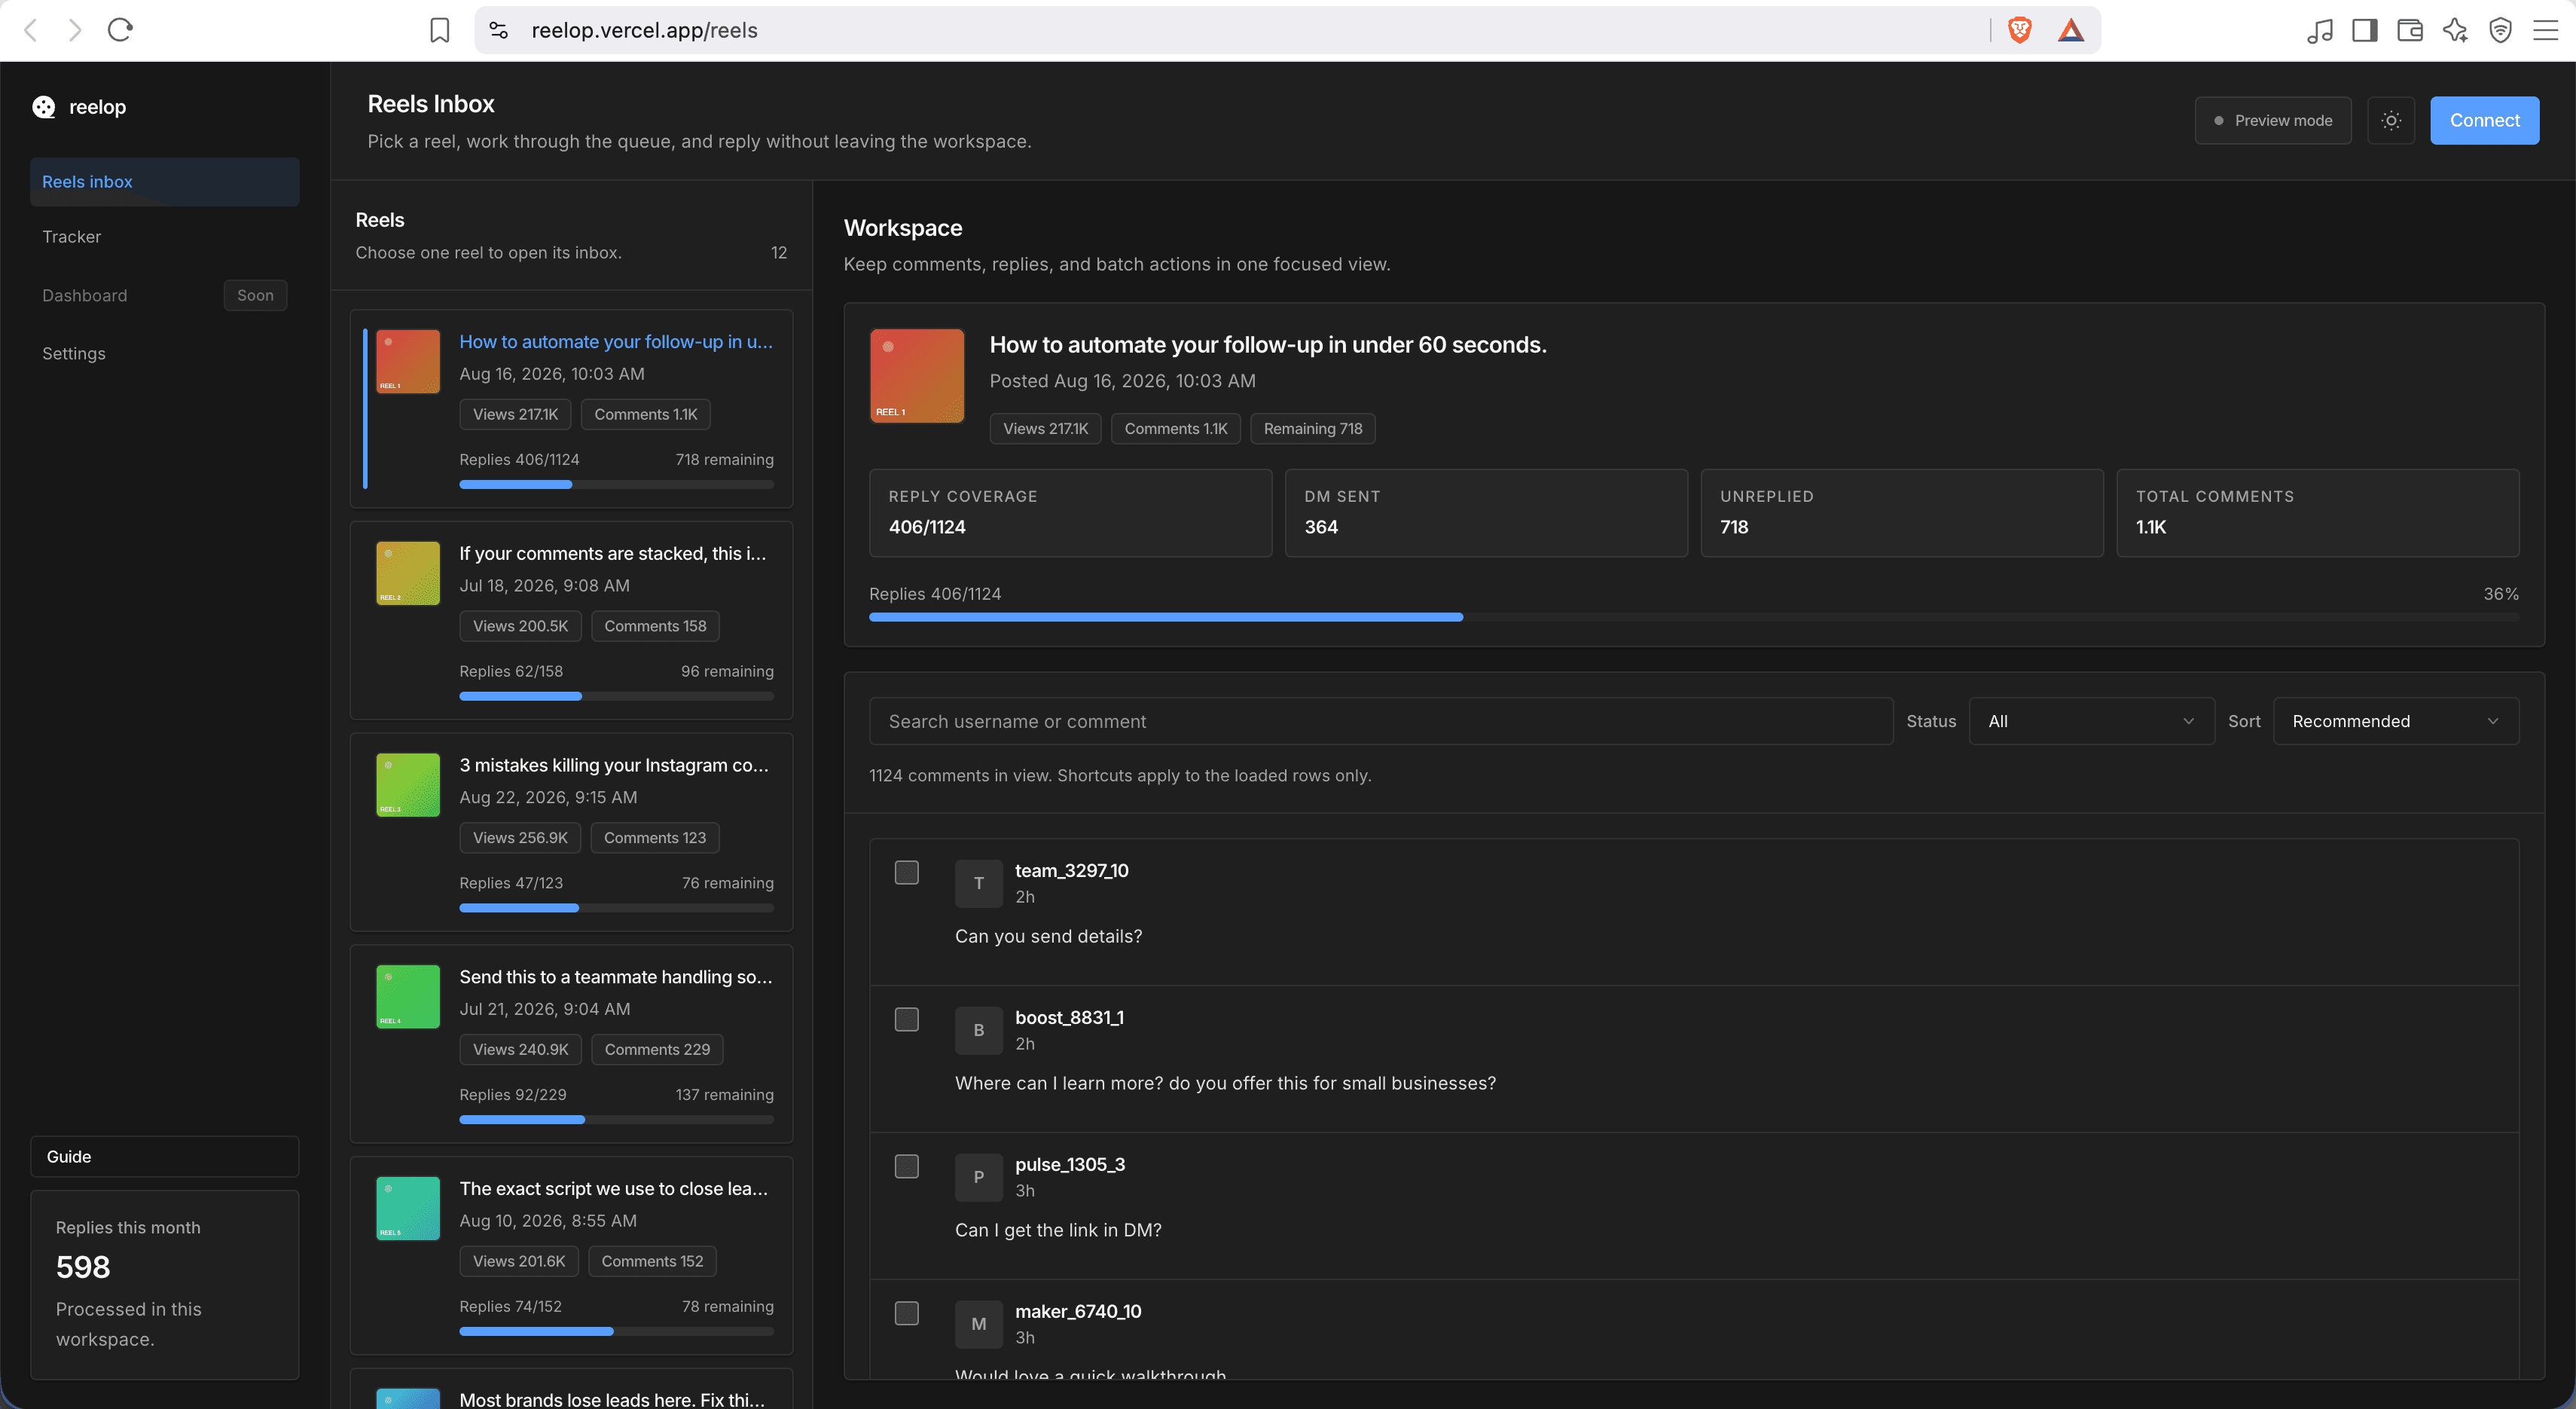Click the browser address bar URL
This screenshot has height=1409, width=2576.
point(644,30)
